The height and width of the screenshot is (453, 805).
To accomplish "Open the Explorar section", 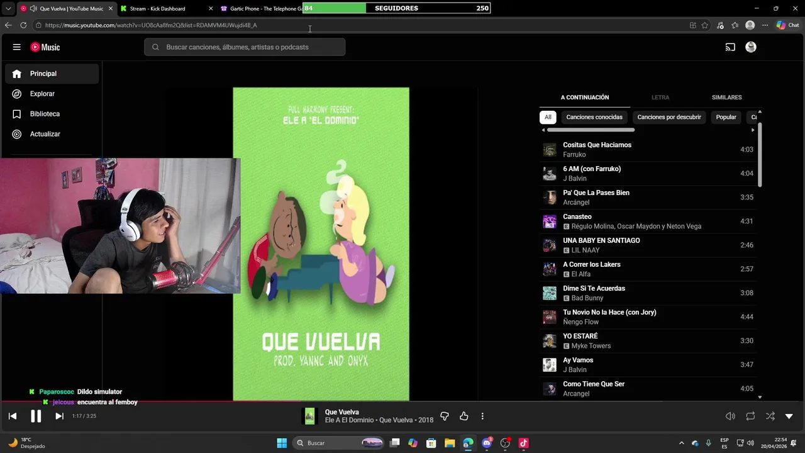I will pos(52,94).
